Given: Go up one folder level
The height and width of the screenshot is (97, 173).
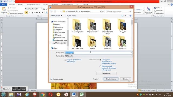Looking at the screenshot, I should (61, 11).
